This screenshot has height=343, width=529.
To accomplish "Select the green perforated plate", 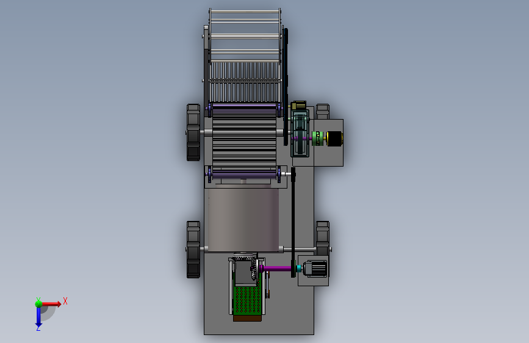I will [247, 300].
